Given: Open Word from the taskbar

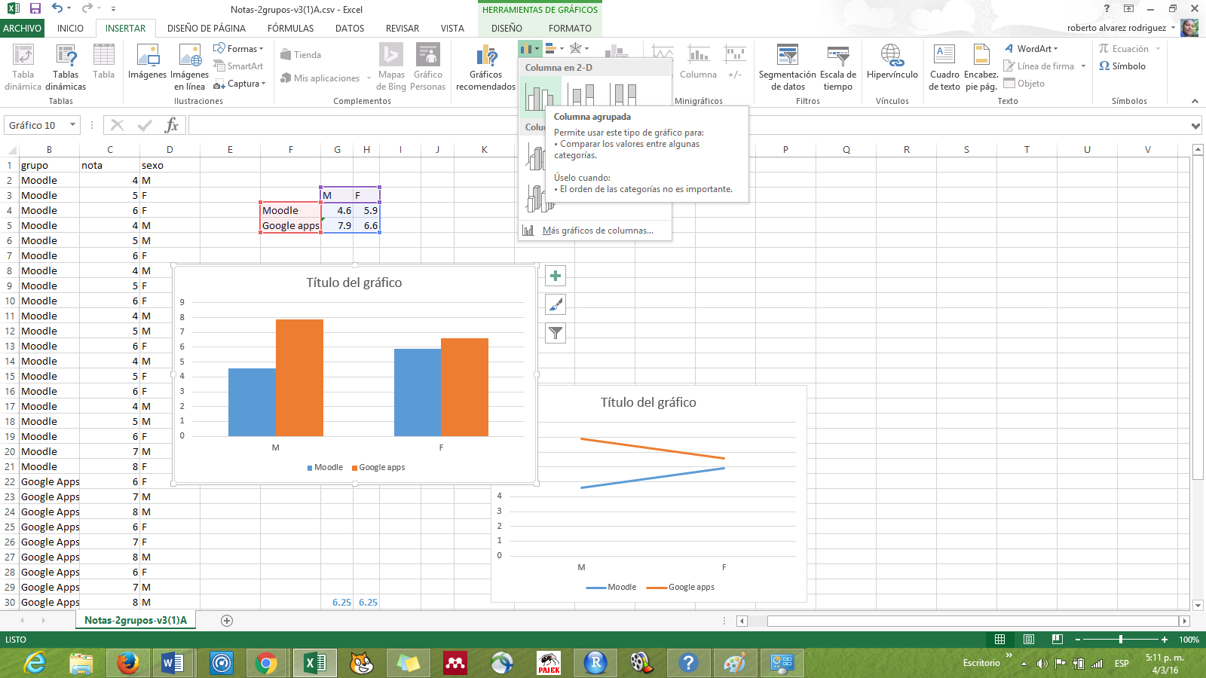Looking at the screenshot, I should [x=173, y=663].
